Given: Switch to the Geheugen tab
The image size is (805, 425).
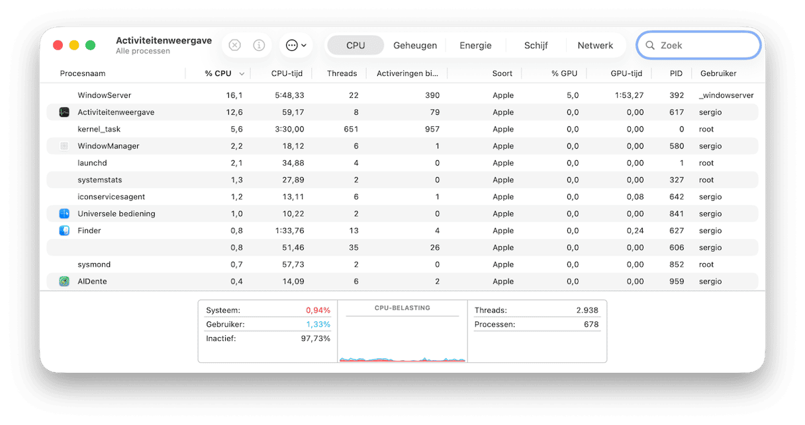Looking at the screenshot, I should (415, 46).
